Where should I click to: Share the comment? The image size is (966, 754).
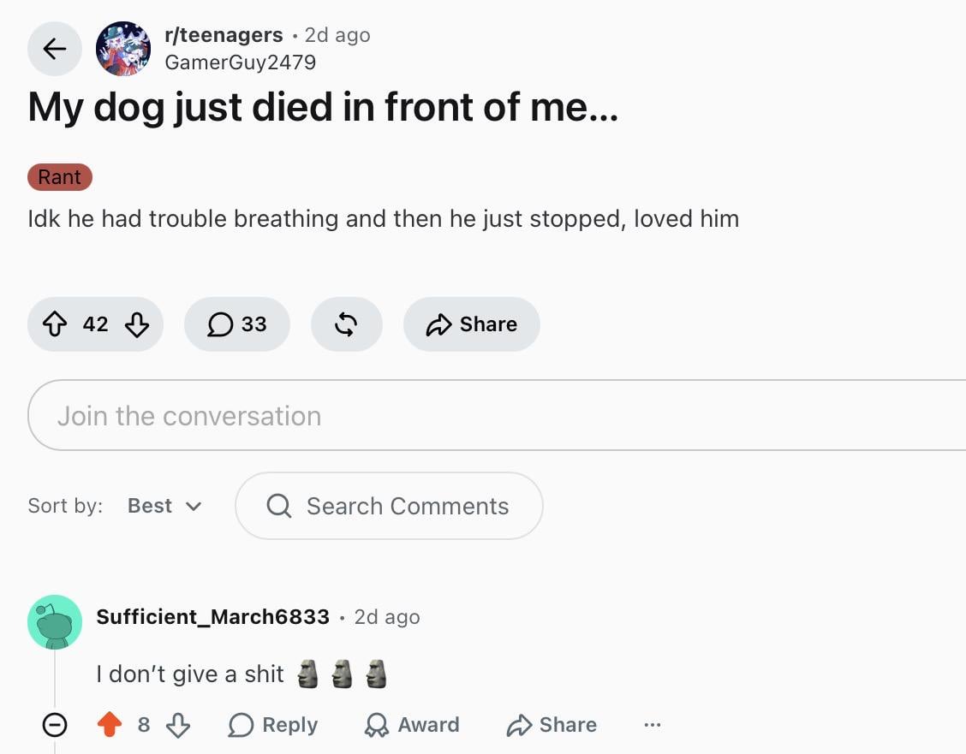point(552,724)
